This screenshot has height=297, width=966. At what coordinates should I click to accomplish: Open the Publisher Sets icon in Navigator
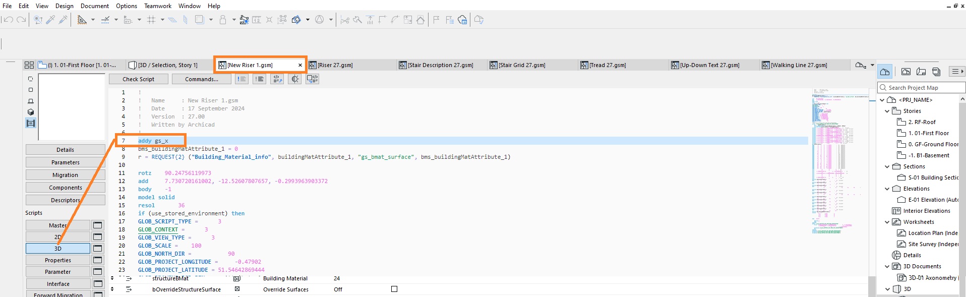tap(936, 72)
